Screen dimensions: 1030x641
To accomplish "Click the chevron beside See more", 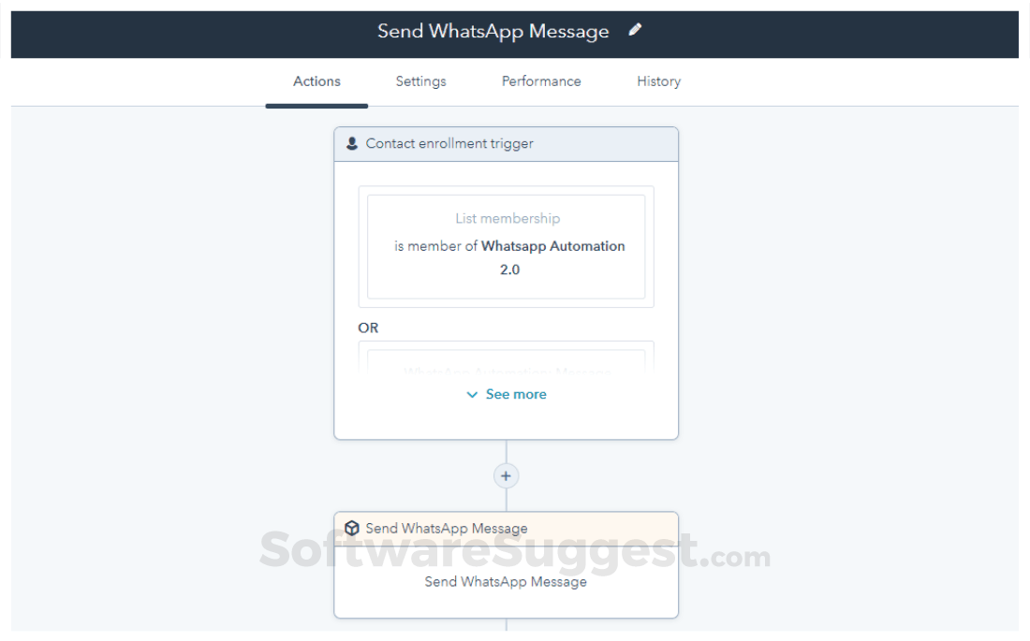I will [473, 394].
